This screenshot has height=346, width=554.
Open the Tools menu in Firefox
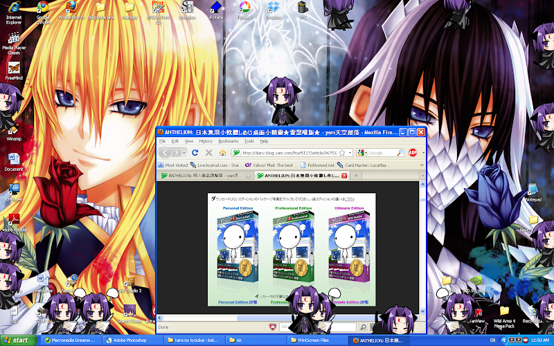point(249,141)
